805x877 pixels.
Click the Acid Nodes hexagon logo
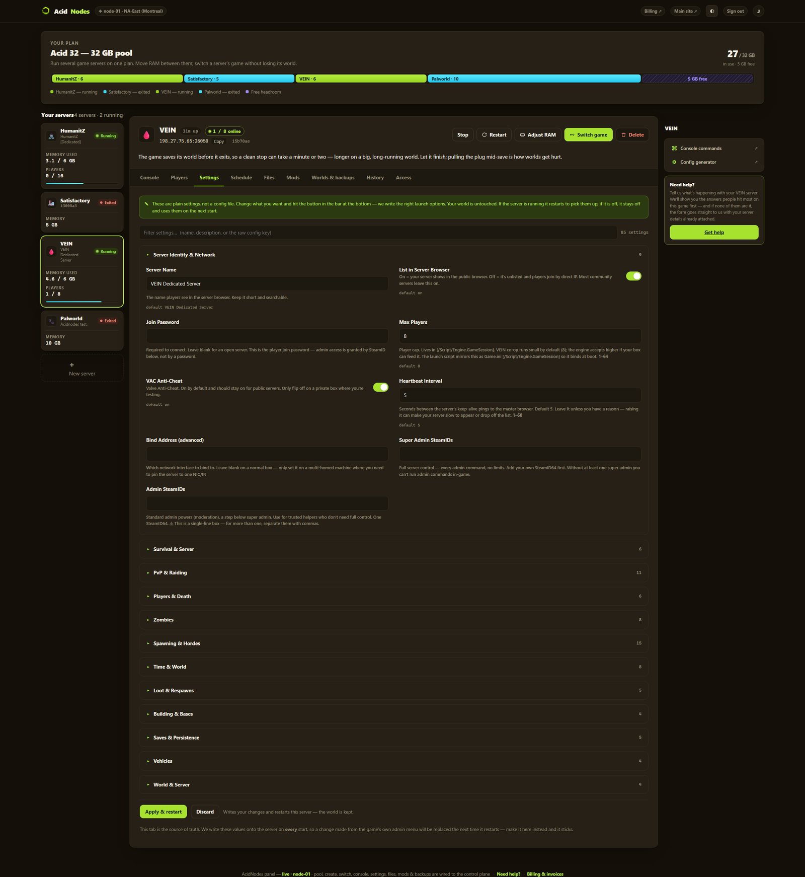(46, 11)
